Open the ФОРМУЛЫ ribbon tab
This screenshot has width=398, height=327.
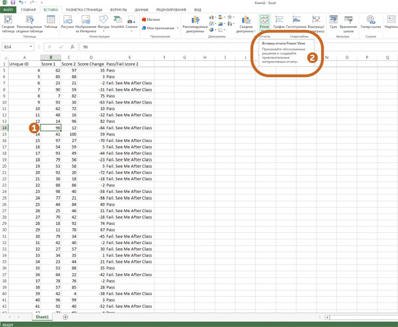(118, 10)
